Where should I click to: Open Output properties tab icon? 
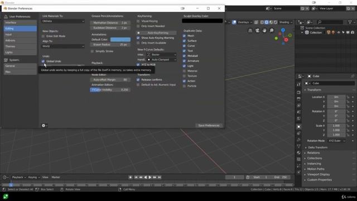pyautogui.click(x=299, y=99)
